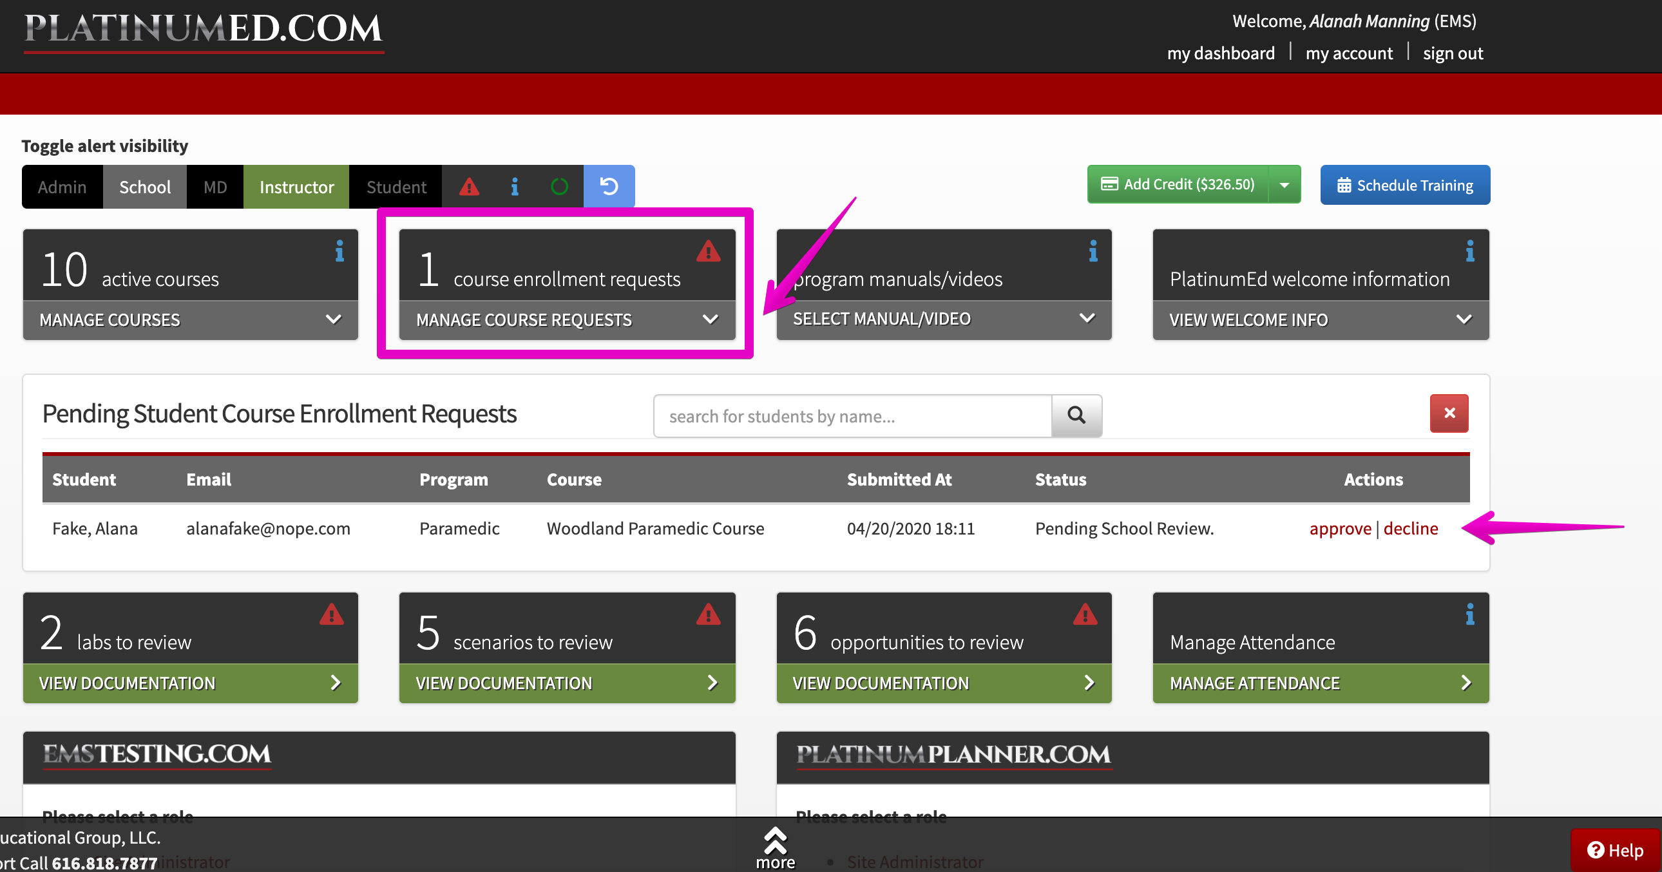This screenshot has height=872, width=1662.
Task: Expand View Welcome Info chevron
Action: [x=1464, y=319]
